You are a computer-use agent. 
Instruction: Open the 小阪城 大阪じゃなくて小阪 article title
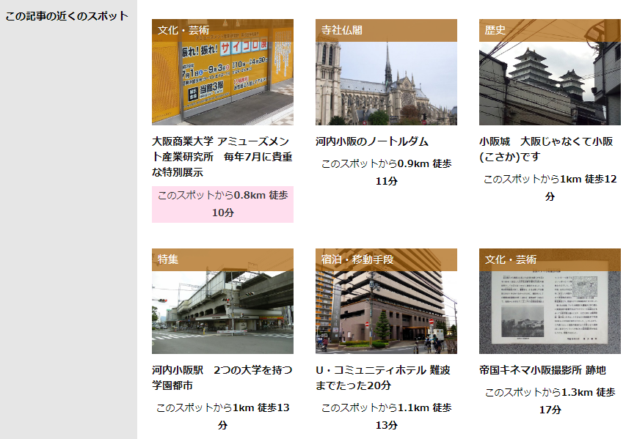click(x=546, y=149)
